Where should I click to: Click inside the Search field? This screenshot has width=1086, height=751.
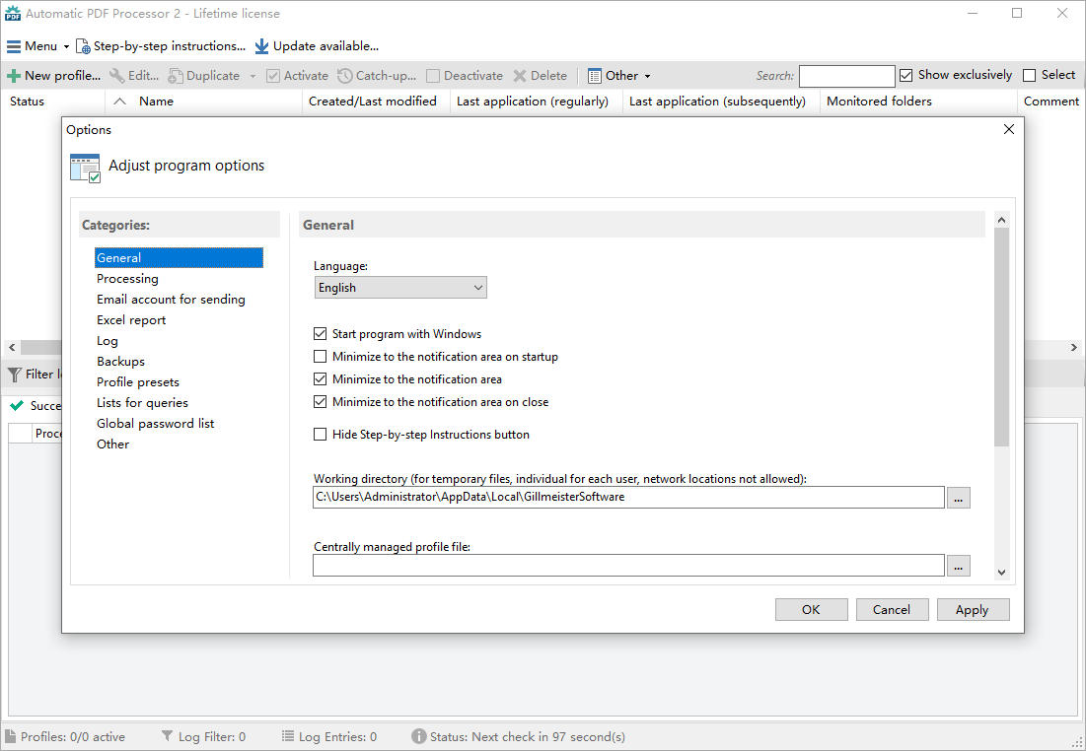point(846,75)
